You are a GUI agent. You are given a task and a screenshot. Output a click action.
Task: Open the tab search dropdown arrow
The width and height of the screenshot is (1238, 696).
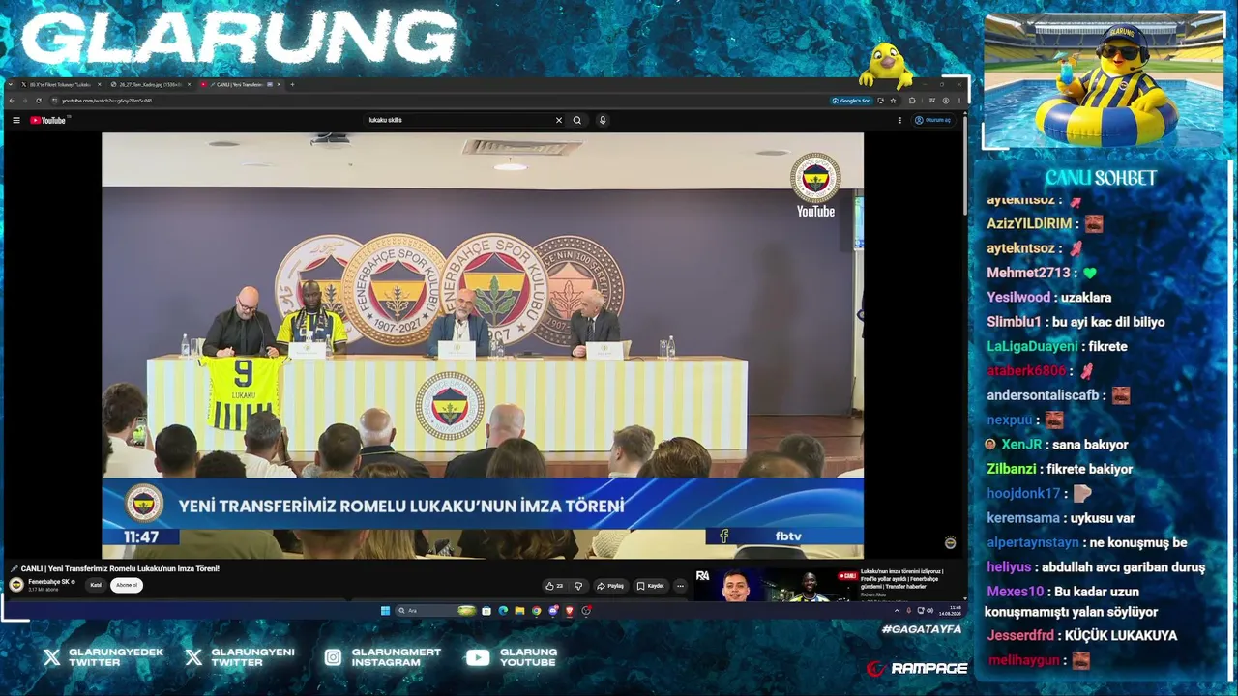pos(12,84)
